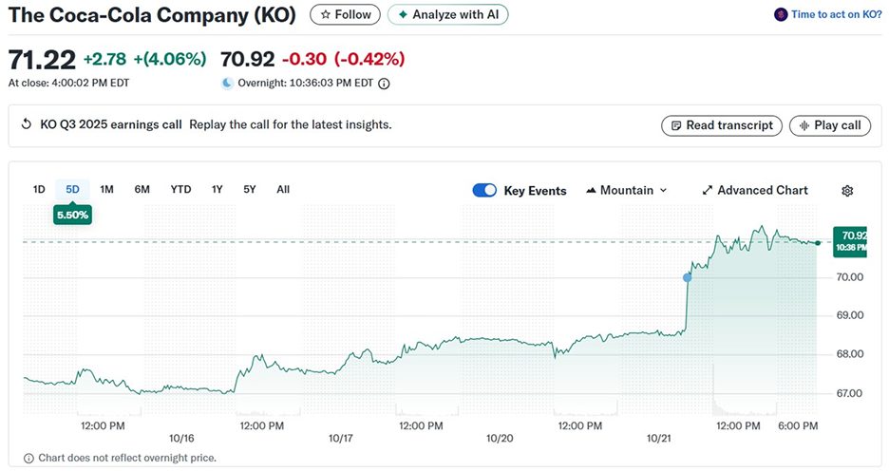The height and width of the screenshot is (471, 889).
Task: Click the blue key event marker on chart
Action: point(688,277)
